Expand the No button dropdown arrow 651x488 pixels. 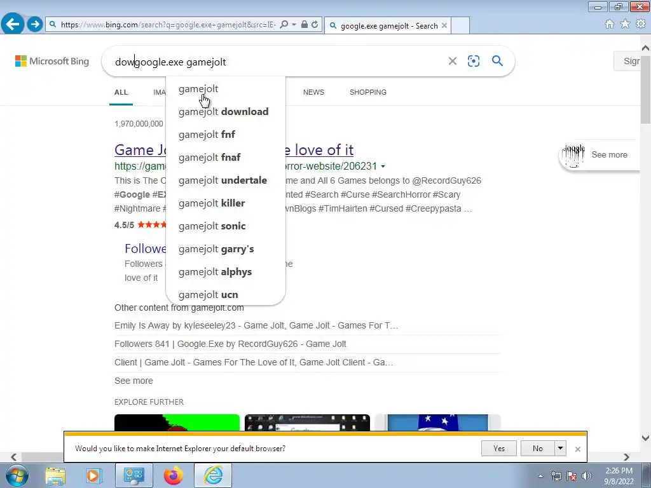click(561, 448)
